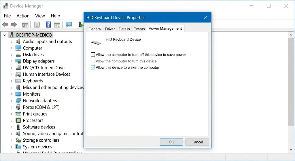Image resolution: width=295 pixels, height=161 pixels.
Task: Open the Help menu
Action: [55, 16]
